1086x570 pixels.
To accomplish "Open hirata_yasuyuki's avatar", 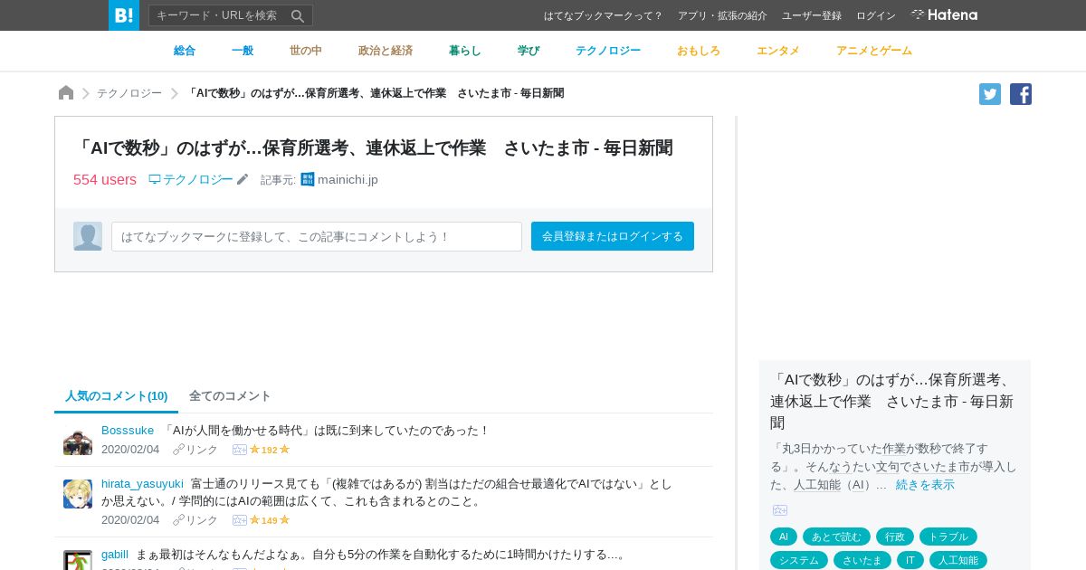I will point(78,494).
